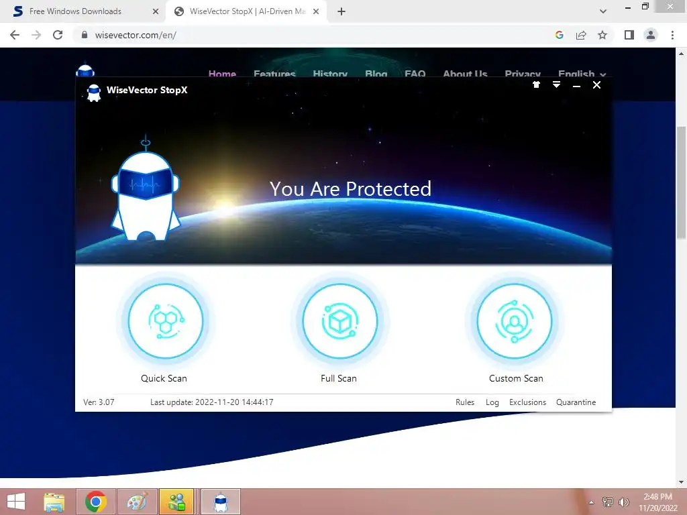Select the WiseVector StopX browser tab

tap(246, 11)
